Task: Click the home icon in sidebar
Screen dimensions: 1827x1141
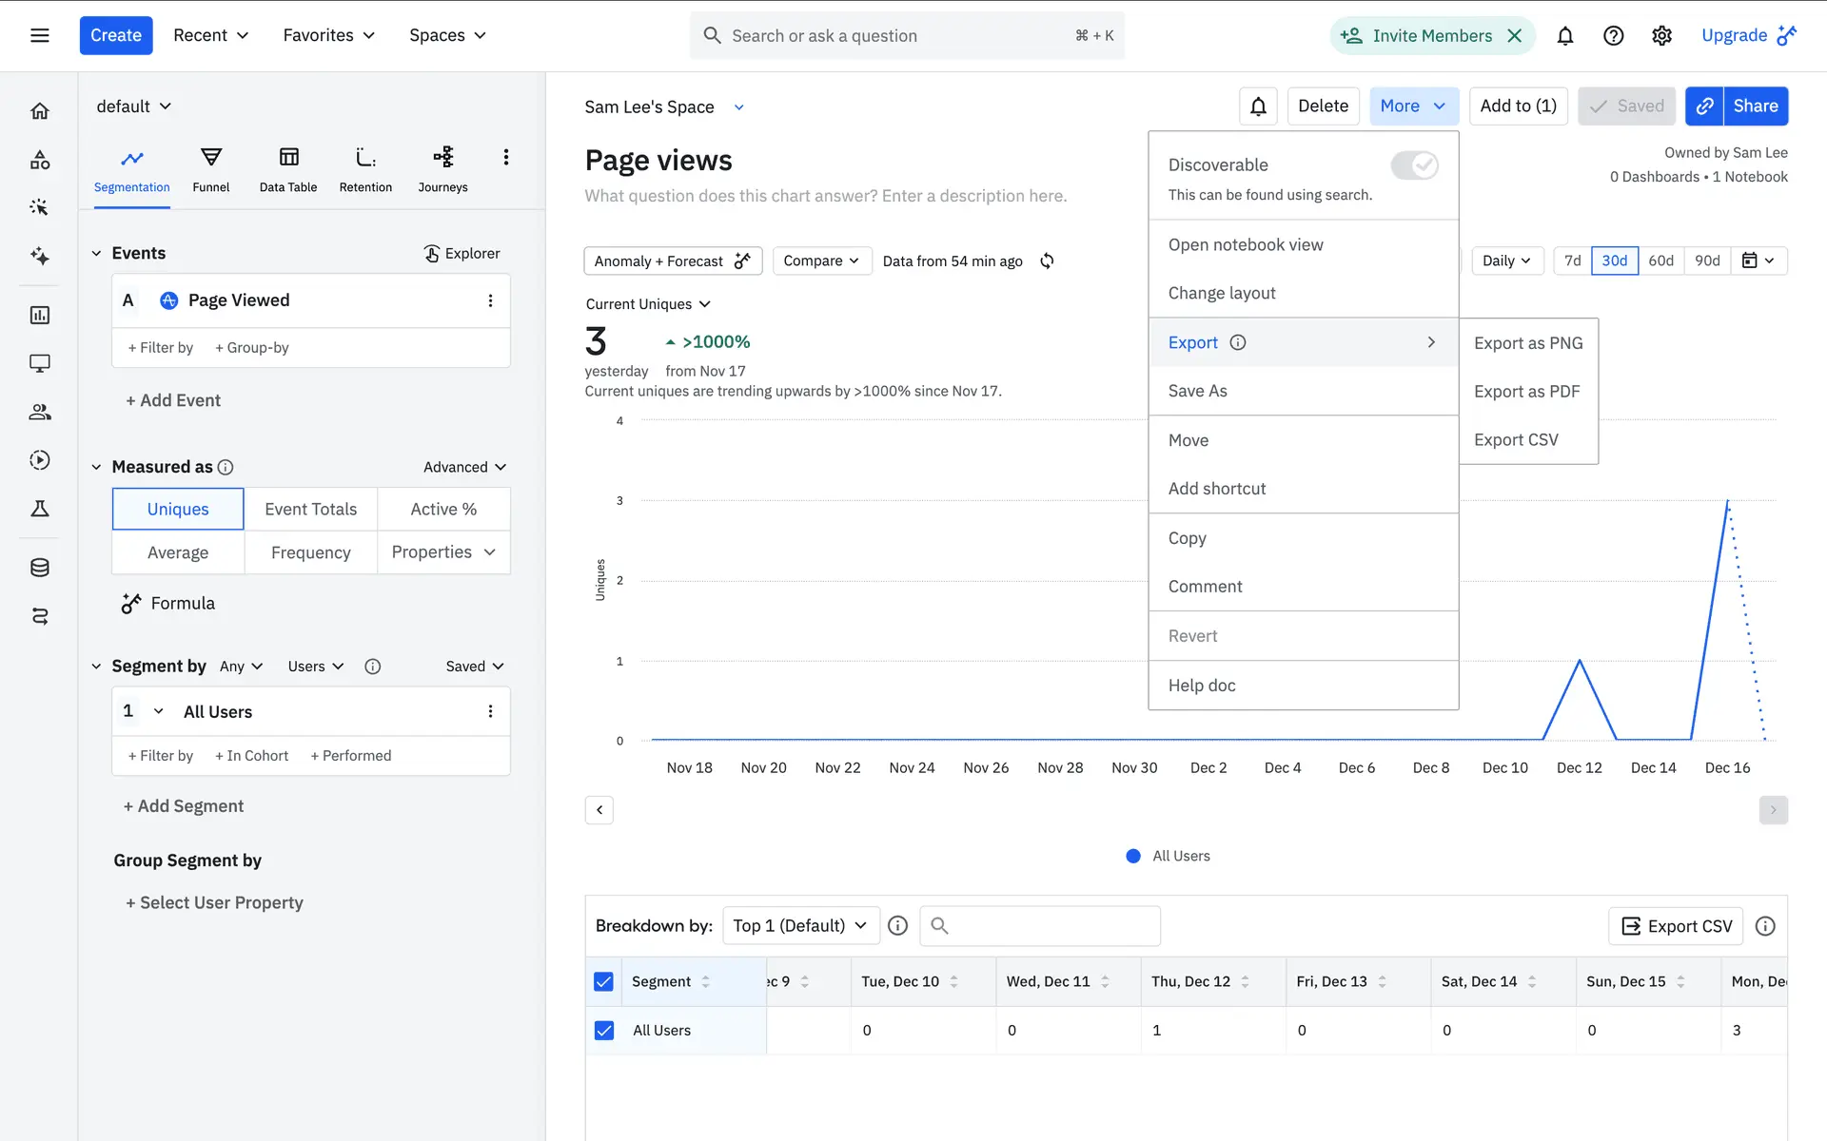Action: 39,111
